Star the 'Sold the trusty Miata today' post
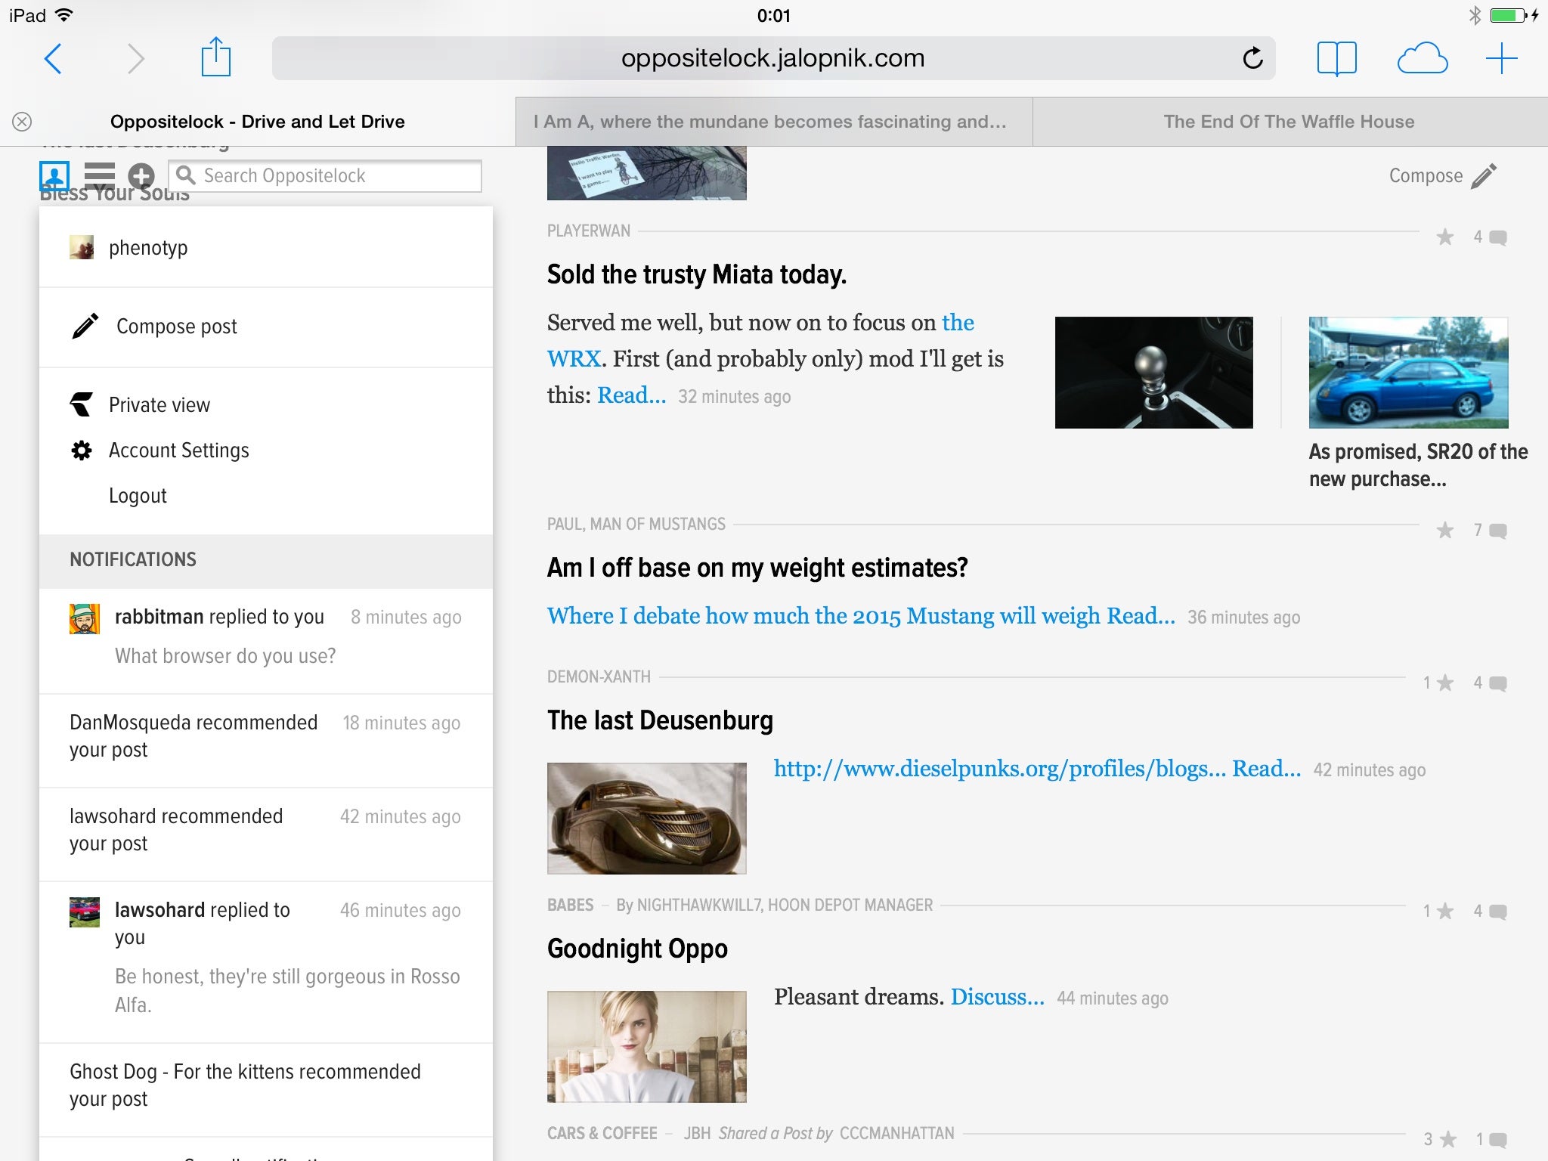1548x1161 pixels. click(1444, 237)
